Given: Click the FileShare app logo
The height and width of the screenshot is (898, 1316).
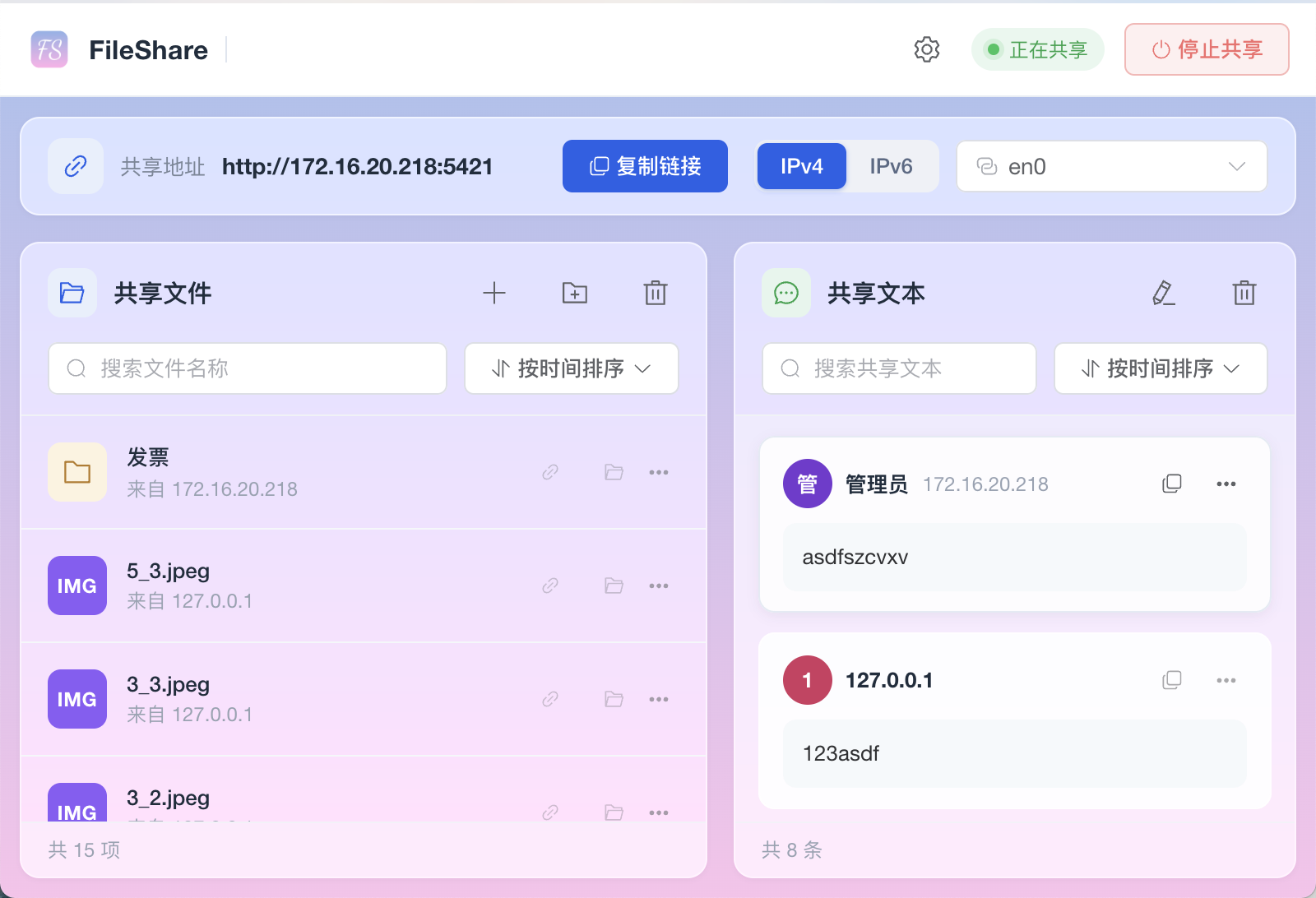Looking at the screenshot, I should pos(49,49).
